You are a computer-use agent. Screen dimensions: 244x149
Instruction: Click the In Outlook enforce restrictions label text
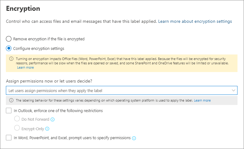(x=58, y=111)
